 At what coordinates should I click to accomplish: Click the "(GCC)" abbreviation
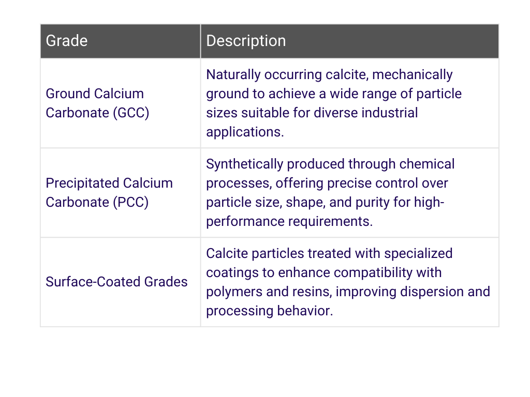[130, 113]
